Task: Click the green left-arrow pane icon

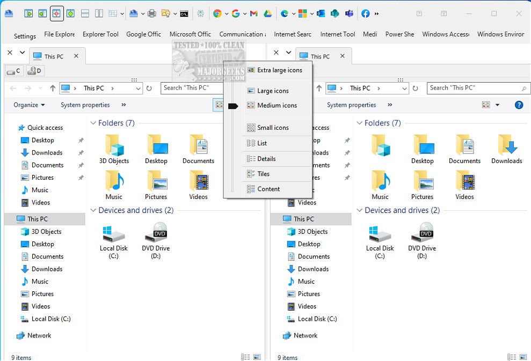Action: (42, 13)
